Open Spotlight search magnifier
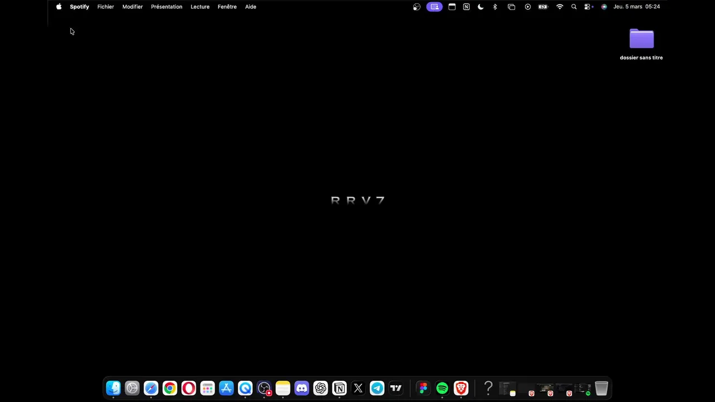This screenshot has height=402, width=715. click(574, 7)
